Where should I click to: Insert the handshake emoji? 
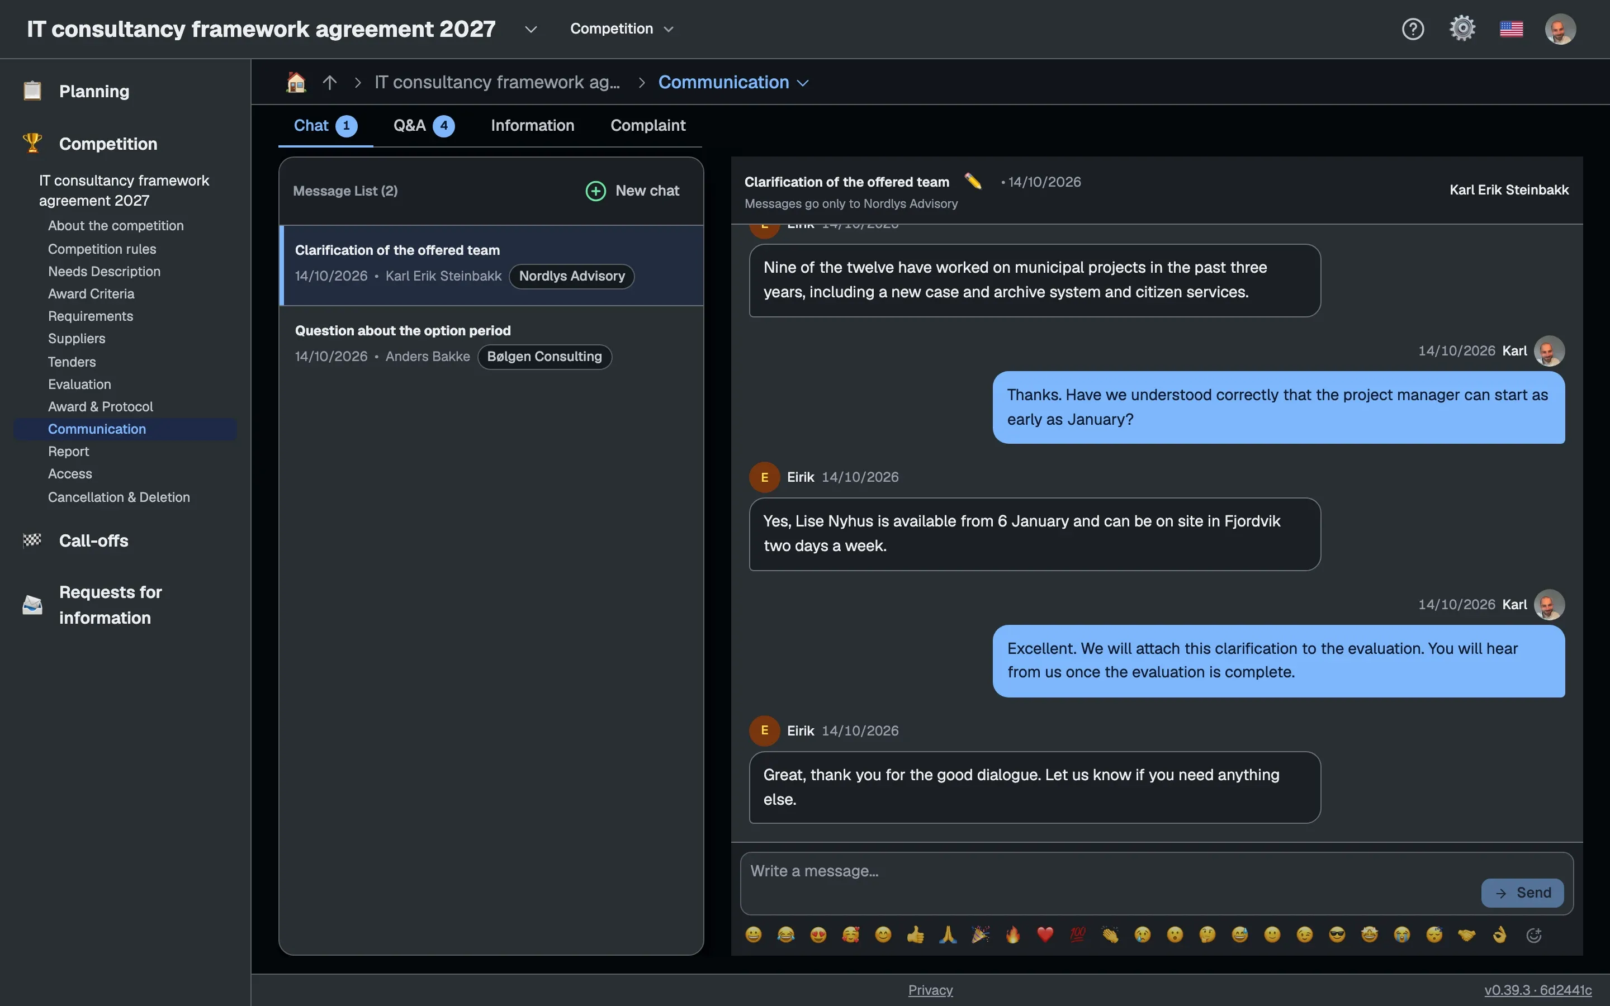[1466, 935]
